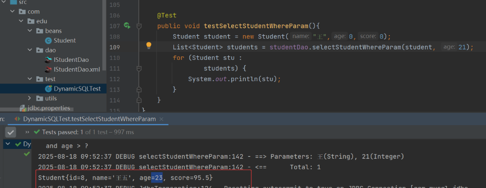Click the Student{id=8 console output line

pos(125,178)
